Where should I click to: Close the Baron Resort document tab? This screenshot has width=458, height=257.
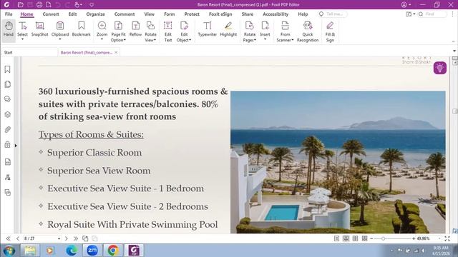[x=116, y=52]
